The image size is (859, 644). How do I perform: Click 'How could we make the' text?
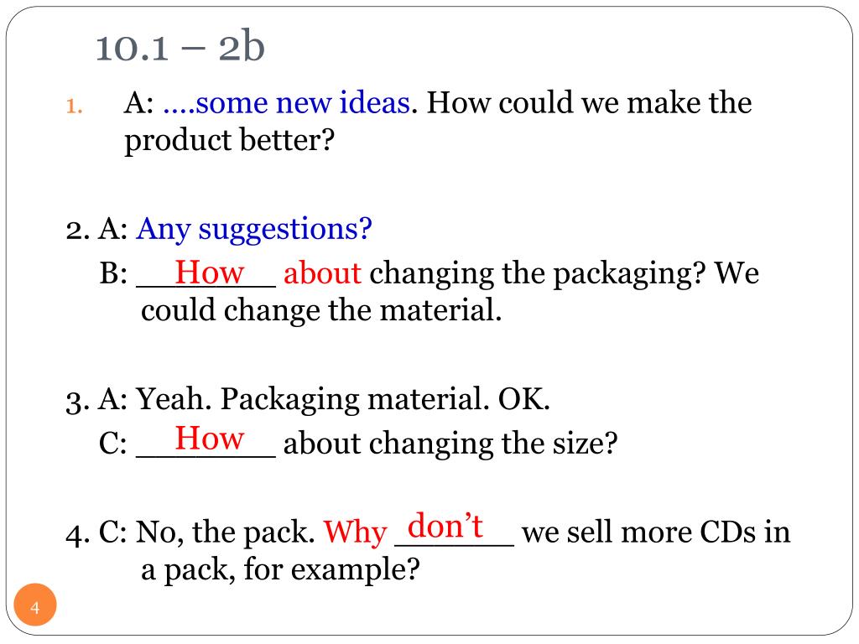pos(589,102)
